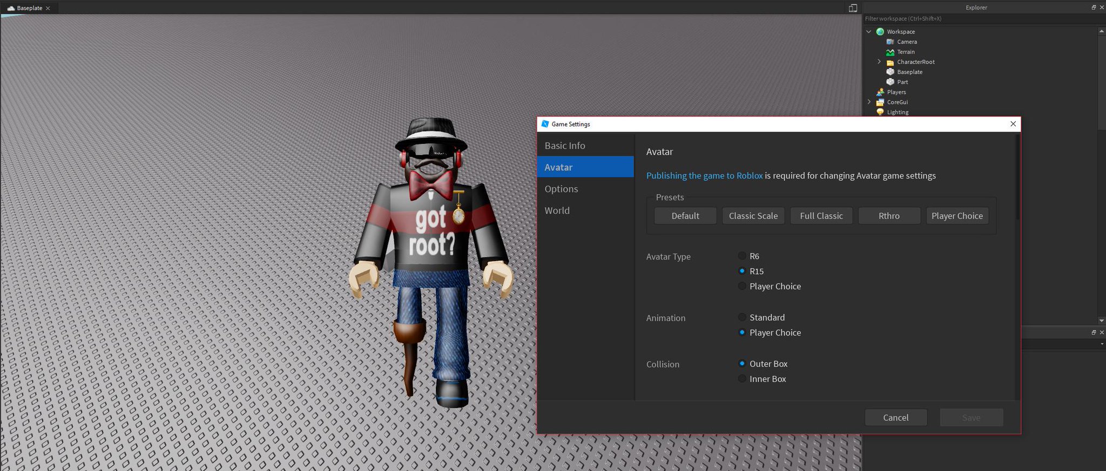Cancel the Game Settings dialog
1106x471 pixels.
click(896, 418)
